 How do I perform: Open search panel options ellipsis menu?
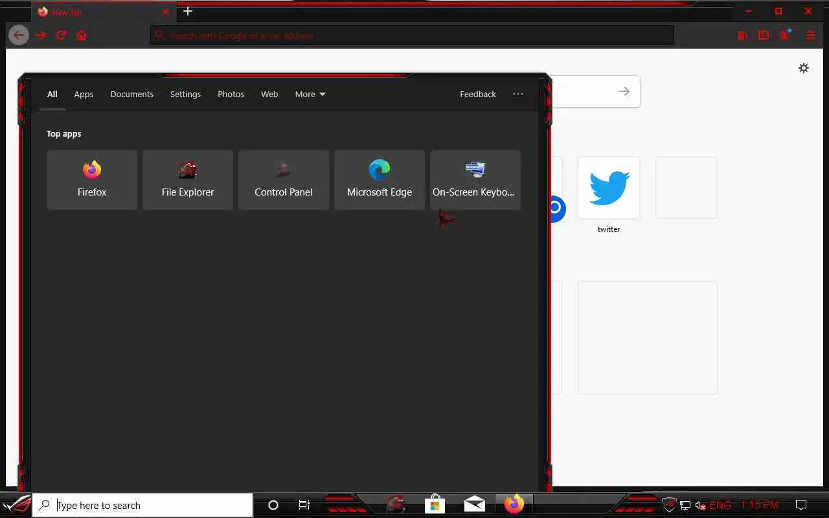click(518, 94)
